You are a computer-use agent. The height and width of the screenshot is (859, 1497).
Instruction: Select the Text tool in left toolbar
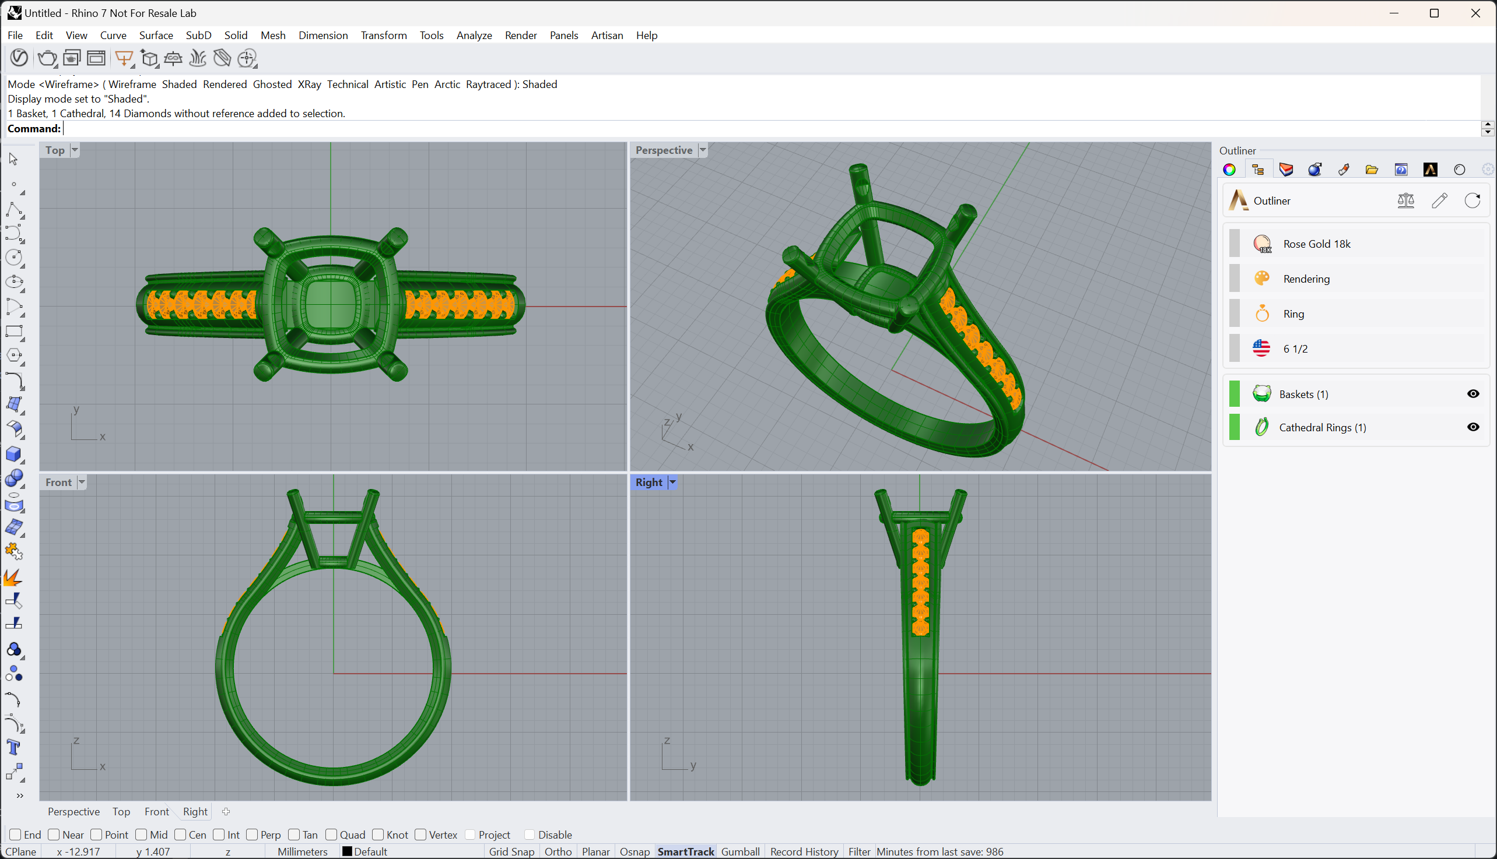[x=13, y=748]
